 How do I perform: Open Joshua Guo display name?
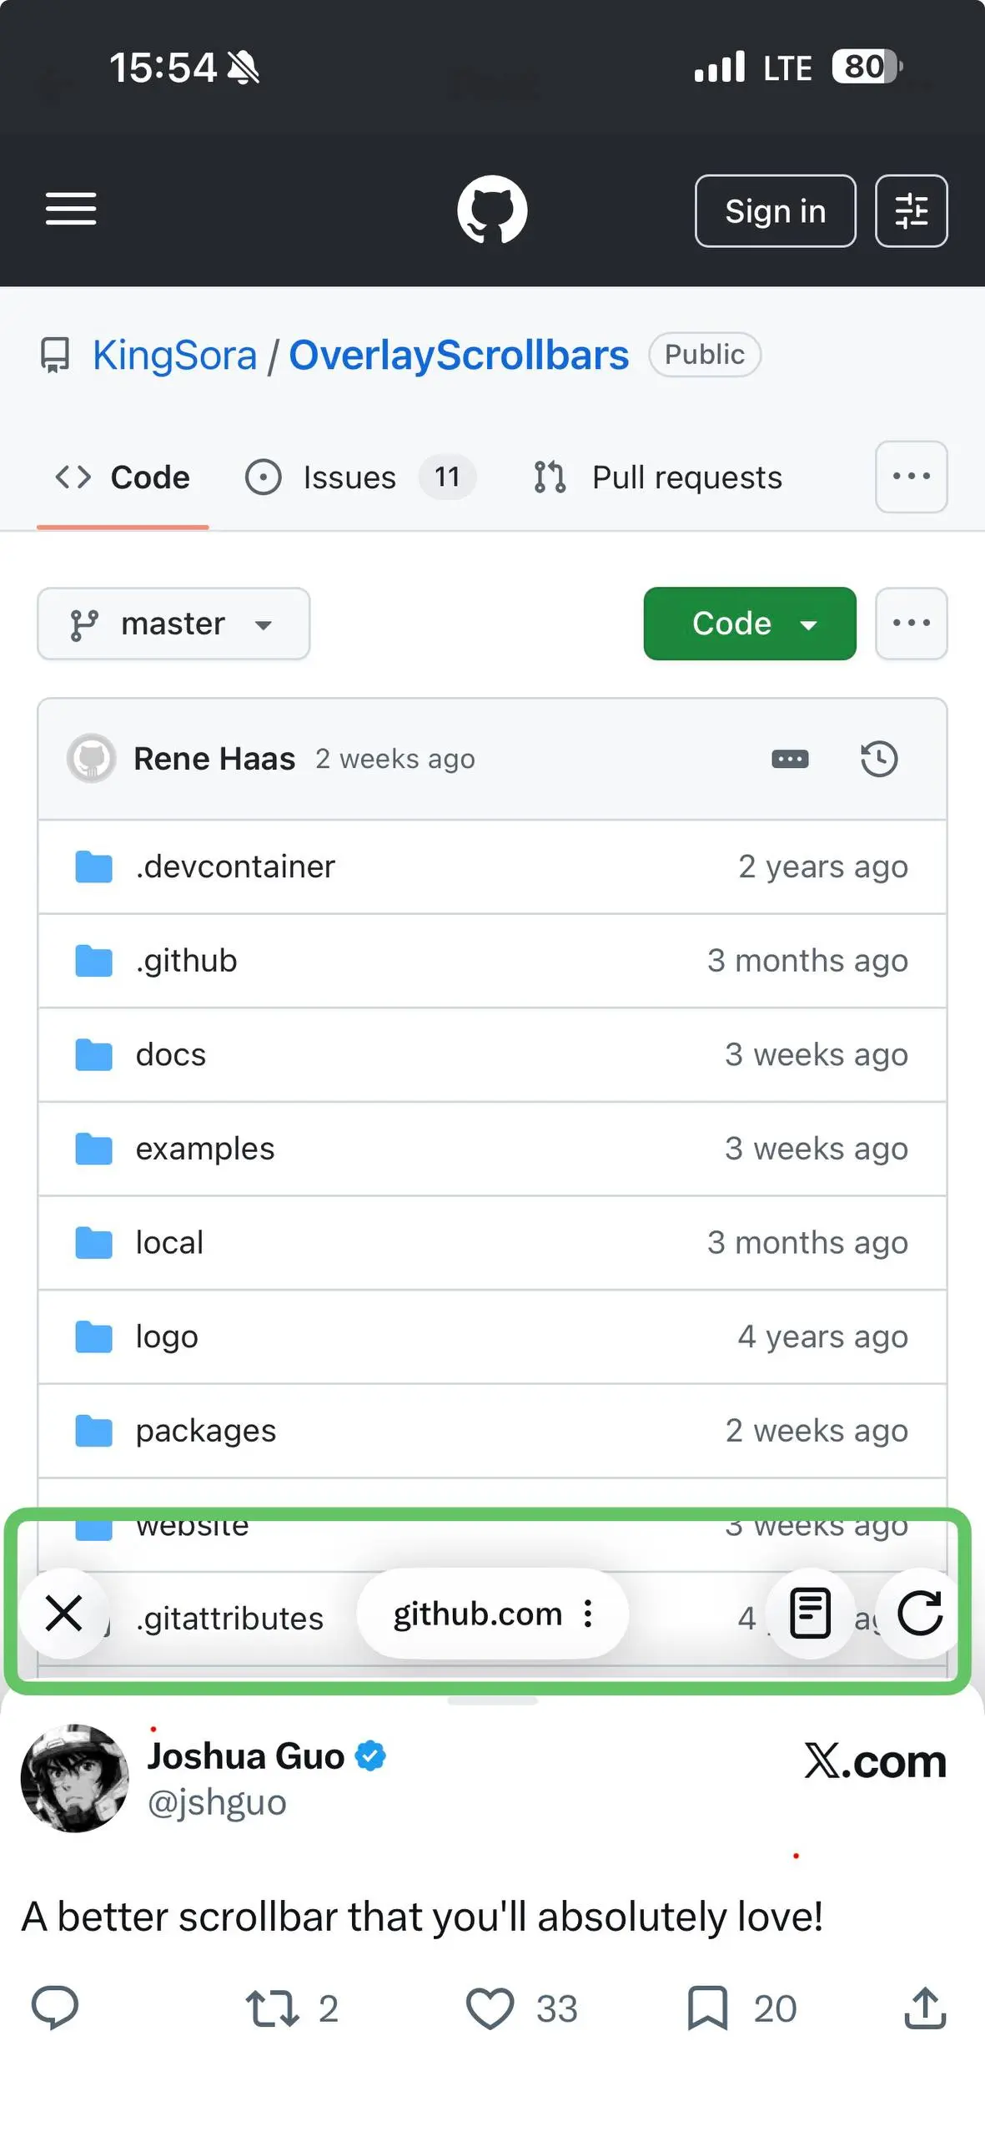(x=246, y=1756)
